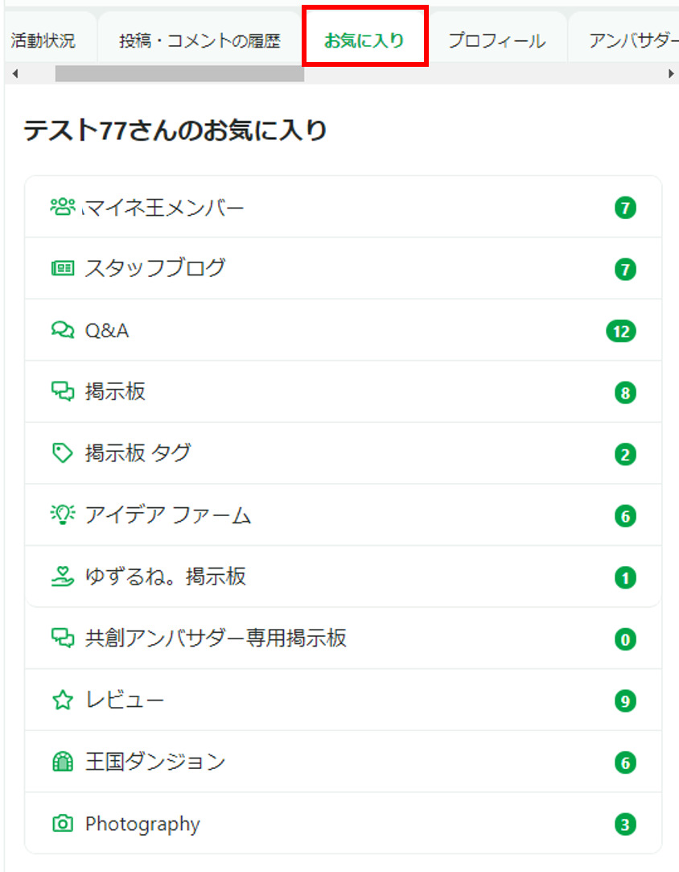Click the lightbulb icon beside アイデア ファーム
Viewport: 679px width, 872px height.
(x=62, y=515)
